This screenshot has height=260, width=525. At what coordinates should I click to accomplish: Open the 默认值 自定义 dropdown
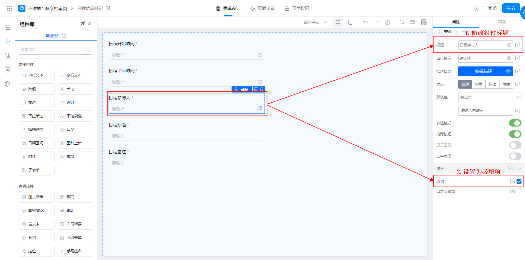490,97
